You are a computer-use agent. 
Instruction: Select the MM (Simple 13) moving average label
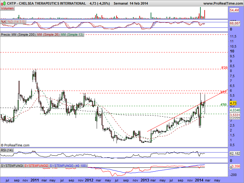pos(72,34)
